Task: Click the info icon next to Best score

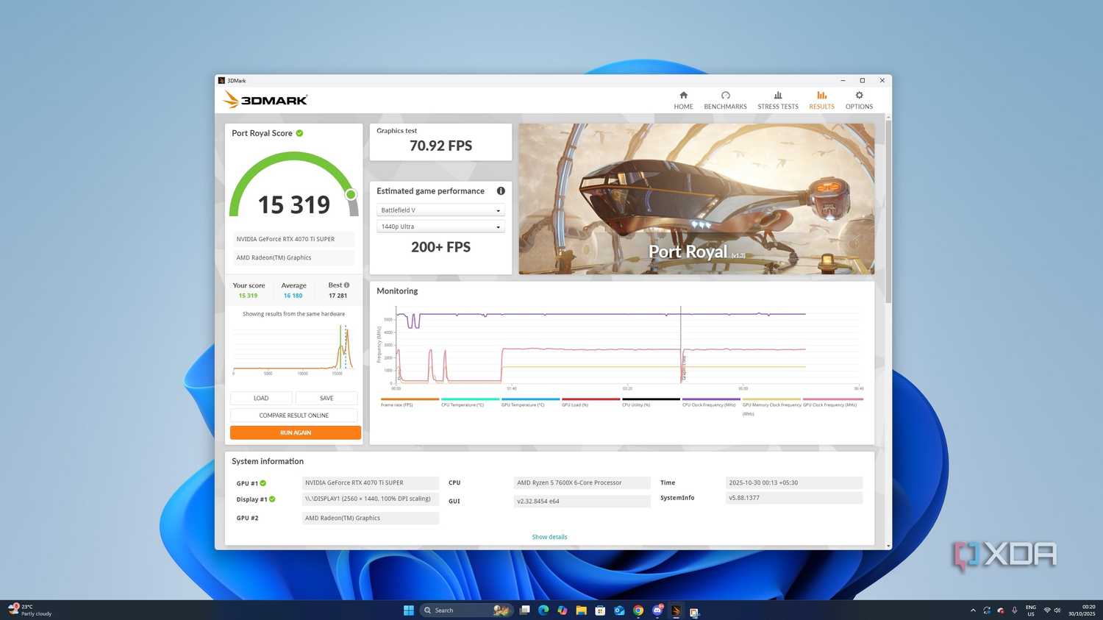Action: [x=347, y=285]
